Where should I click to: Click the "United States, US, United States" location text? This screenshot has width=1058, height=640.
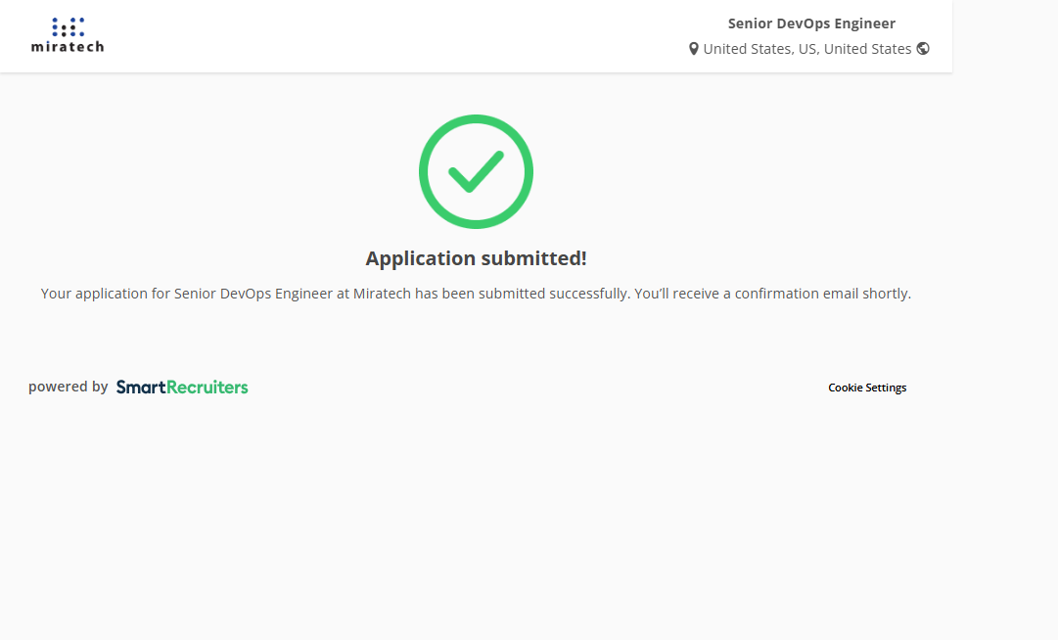click(806, 49)
